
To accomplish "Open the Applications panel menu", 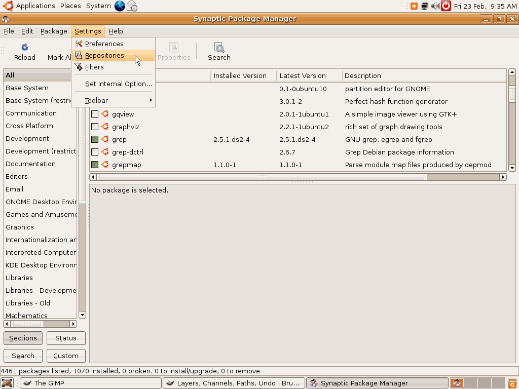I will (x=35, y=6).
